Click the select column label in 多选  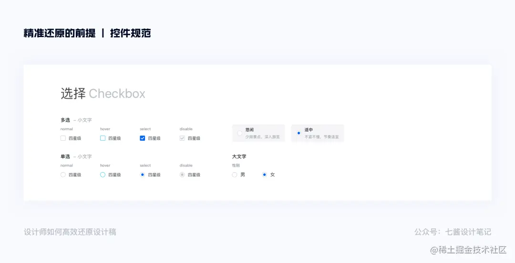click(x=145, y=129)
